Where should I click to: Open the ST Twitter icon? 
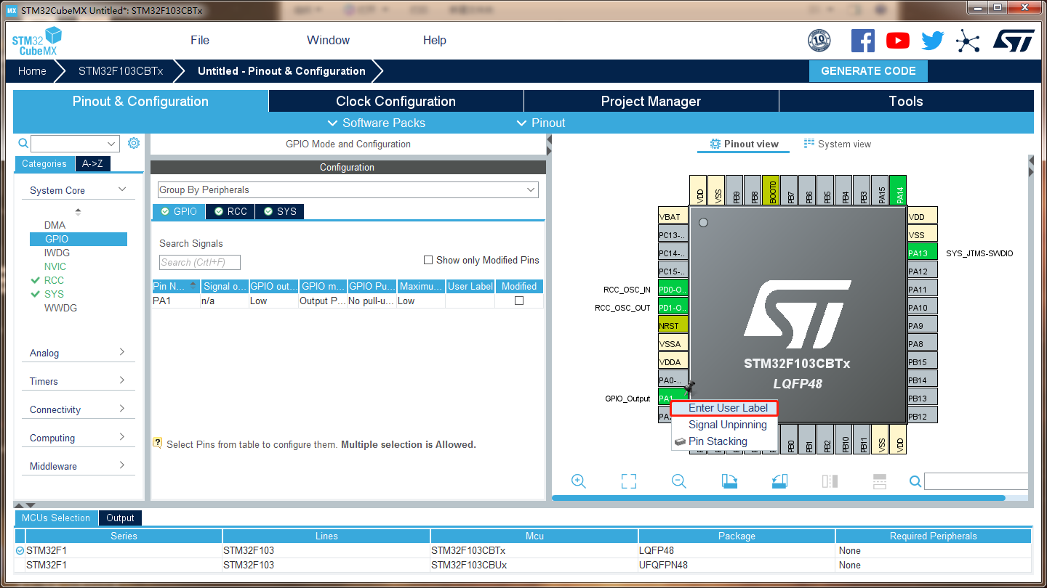click(932, 41)
